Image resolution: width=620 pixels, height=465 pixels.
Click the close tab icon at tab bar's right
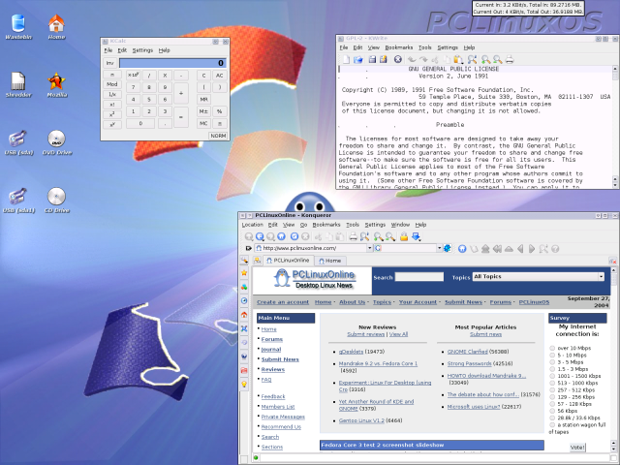[x=612, y=261]
